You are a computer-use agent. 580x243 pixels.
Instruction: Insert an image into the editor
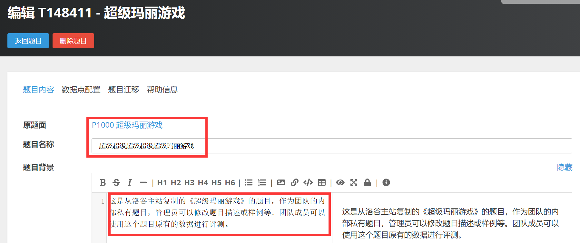(281, 183)
